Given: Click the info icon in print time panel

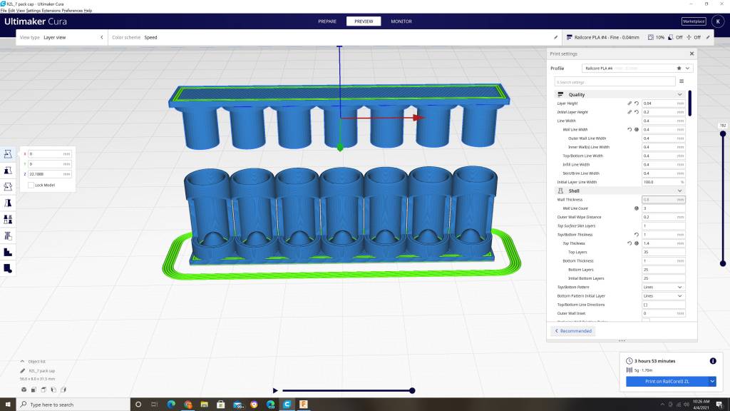Looking at the screenshot, I should click(713, 360).
